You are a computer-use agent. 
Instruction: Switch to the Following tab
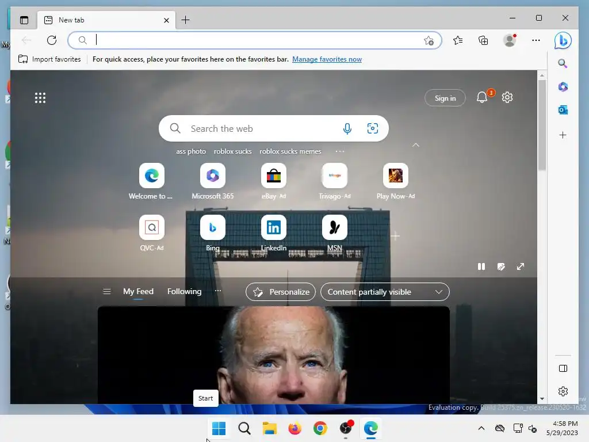[185, 292]
